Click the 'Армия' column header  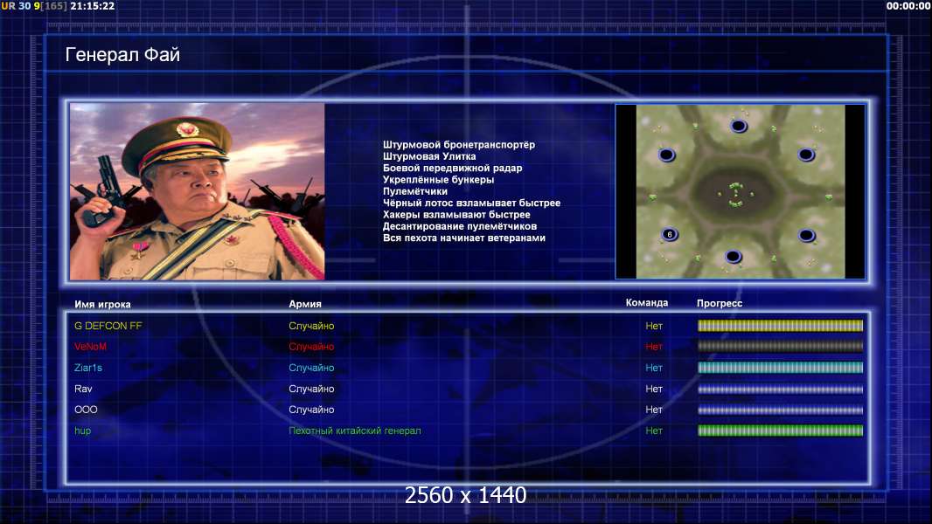pyautogui.click(x=305, y=304)
